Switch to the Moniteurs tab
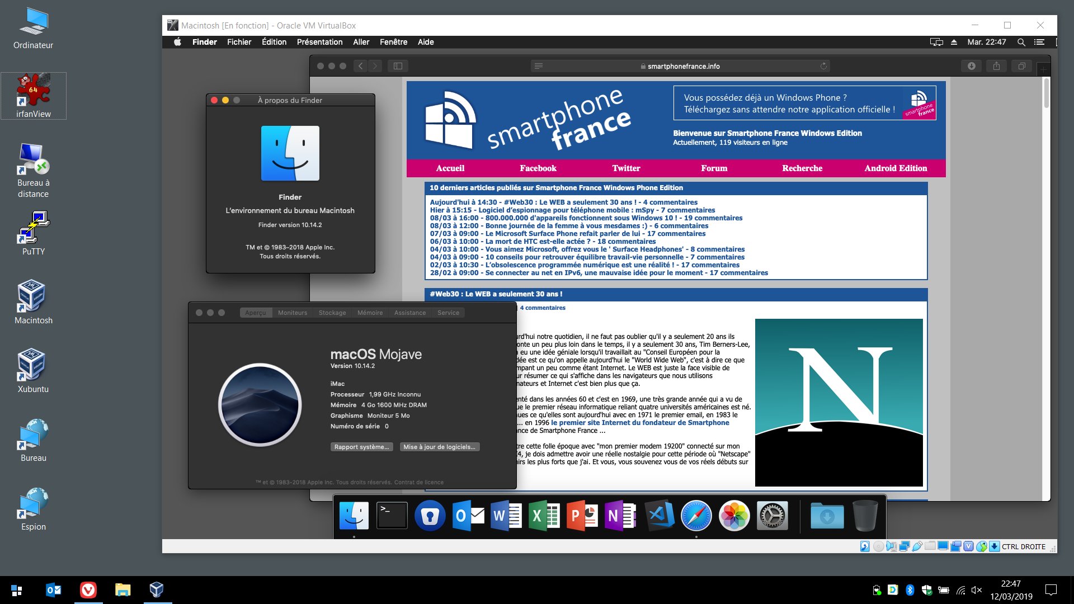 coord(293,313)
